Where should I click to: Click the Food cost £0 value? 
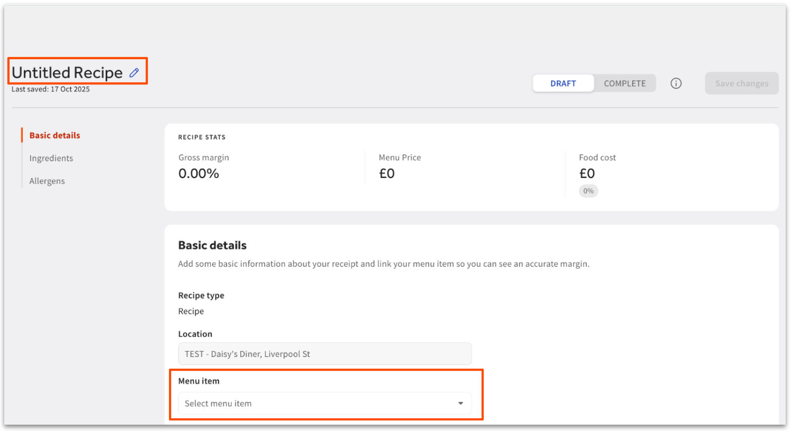(587, 174)
